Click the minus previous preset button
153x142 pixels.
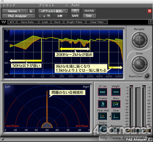click(40, 16)
